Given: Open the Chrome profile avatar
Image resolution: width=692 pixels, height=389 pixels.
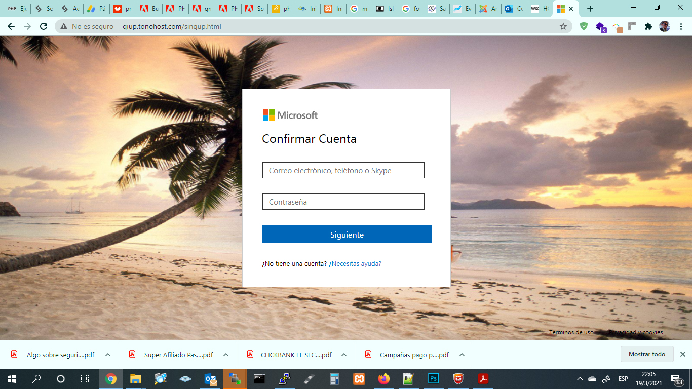Looking at the screenshot, I should point(664,26).
